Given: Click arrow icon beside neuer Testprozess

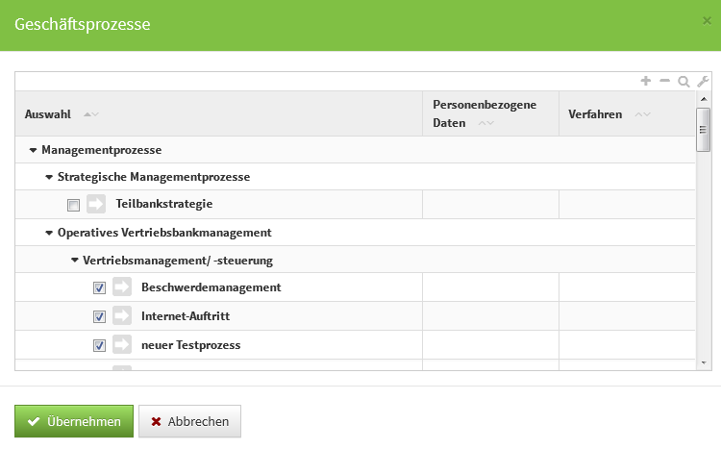Looking at the screenshot, I should point(122,344).
